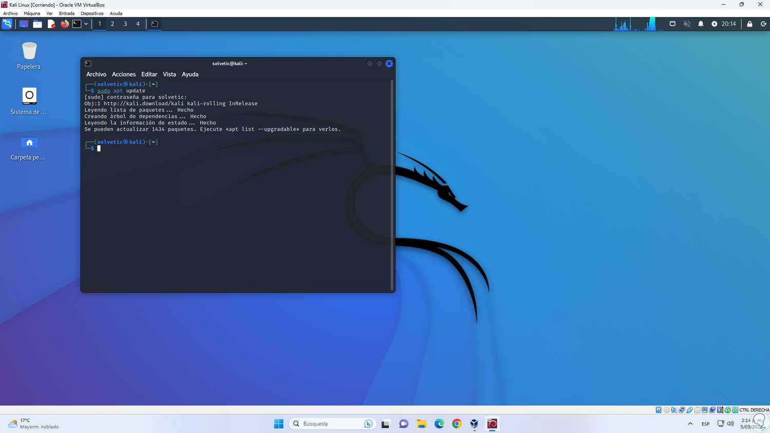This screenshot has height=433, width=770.
Task: Click the Windows Búsqueda search box
Action: click(332, 424)
